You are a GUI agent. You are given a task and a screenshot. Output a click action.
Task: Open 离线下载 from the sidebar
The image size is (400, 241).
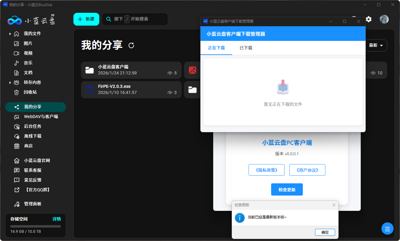point(33,136)
